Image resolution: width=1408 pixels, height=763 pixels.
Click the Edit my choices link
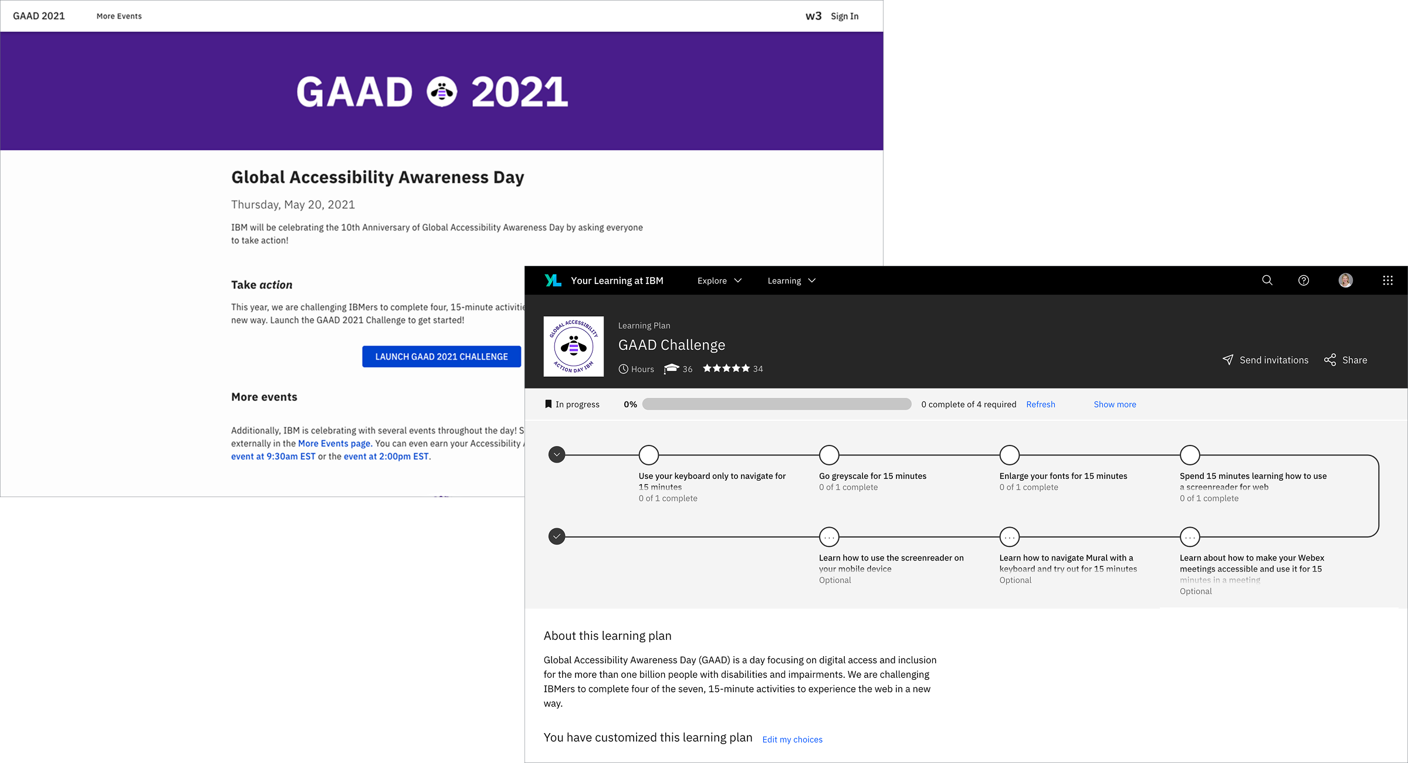[x=792, y=740]
